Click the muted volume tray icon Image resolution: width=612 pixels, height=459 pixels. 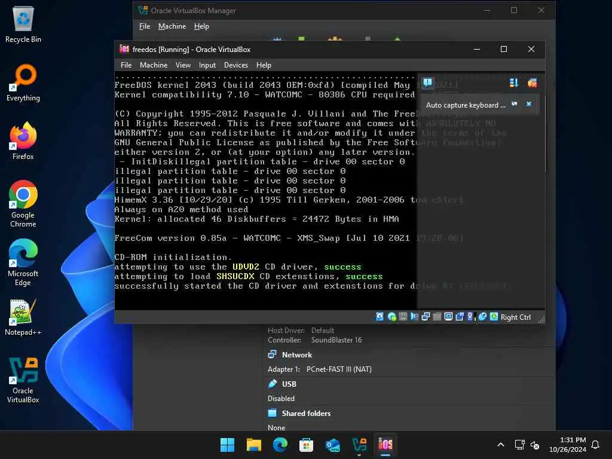coord(535,445)
